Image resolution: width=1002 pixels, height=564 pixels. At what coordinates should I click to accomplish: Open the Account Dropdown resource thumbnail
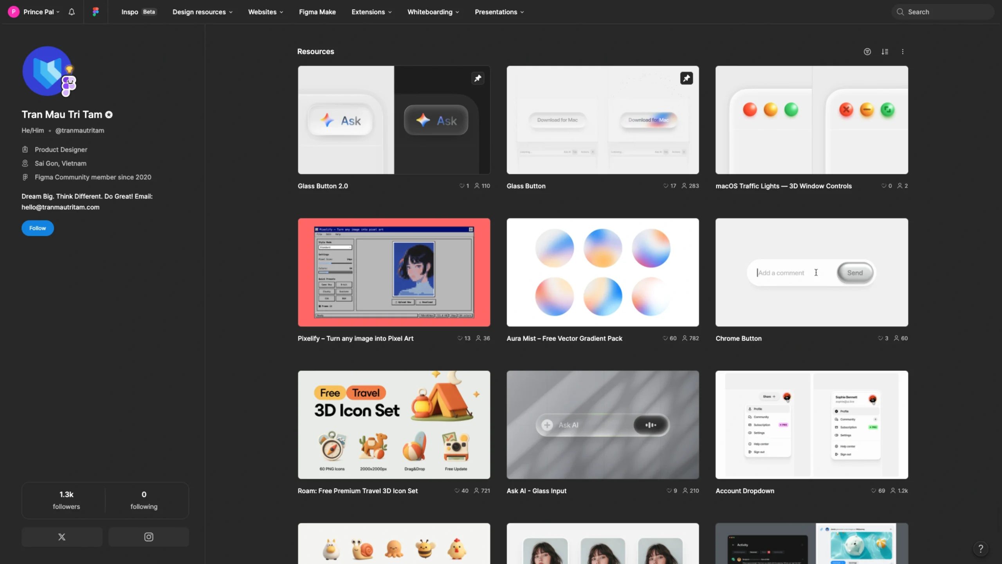(811, 425)
